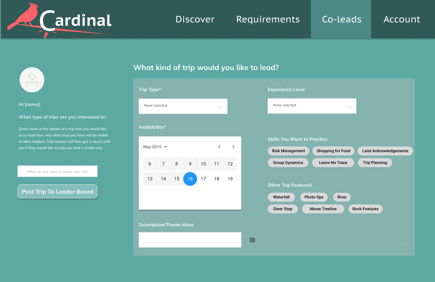The height and width of the screenshot is (282, 435).
Task: Click the Cardinal bird logo
Action: coord(59,21)
